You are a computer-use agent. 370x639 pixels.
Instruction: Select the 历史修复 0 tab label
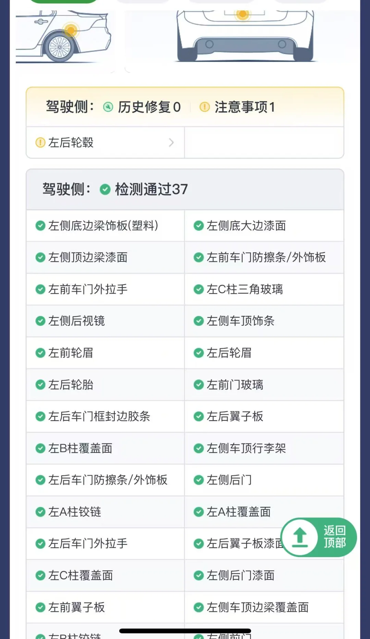[149, 107]
